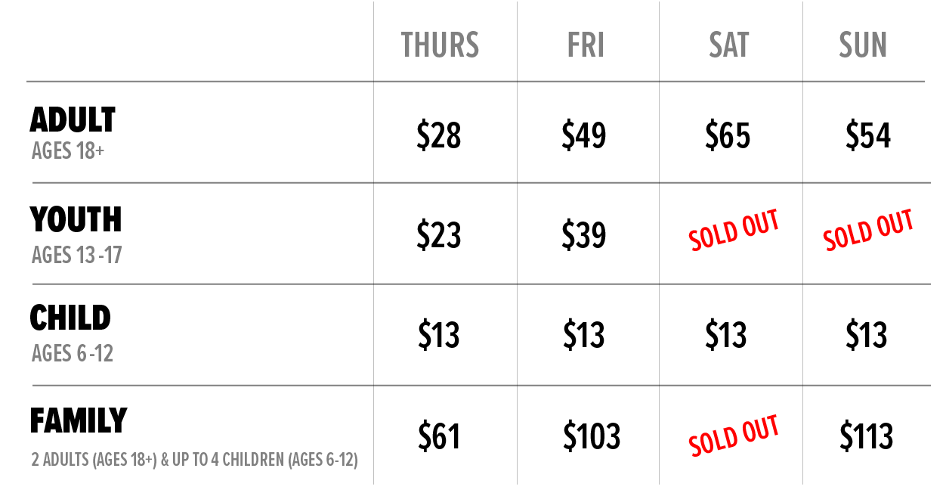
Task: Choose the Sunday family $113 ticket
Action: pos(867,436)
